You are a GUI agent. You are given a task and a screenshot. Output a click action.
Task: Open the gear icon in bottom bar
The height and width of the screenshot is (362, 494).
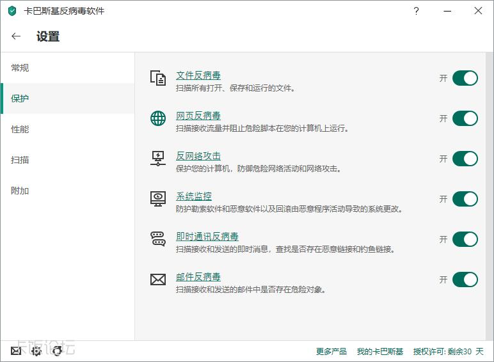[x=36, y=350]
